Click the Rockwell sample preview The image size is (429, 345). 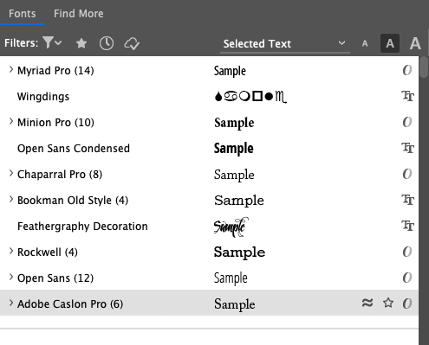(239, 252)
